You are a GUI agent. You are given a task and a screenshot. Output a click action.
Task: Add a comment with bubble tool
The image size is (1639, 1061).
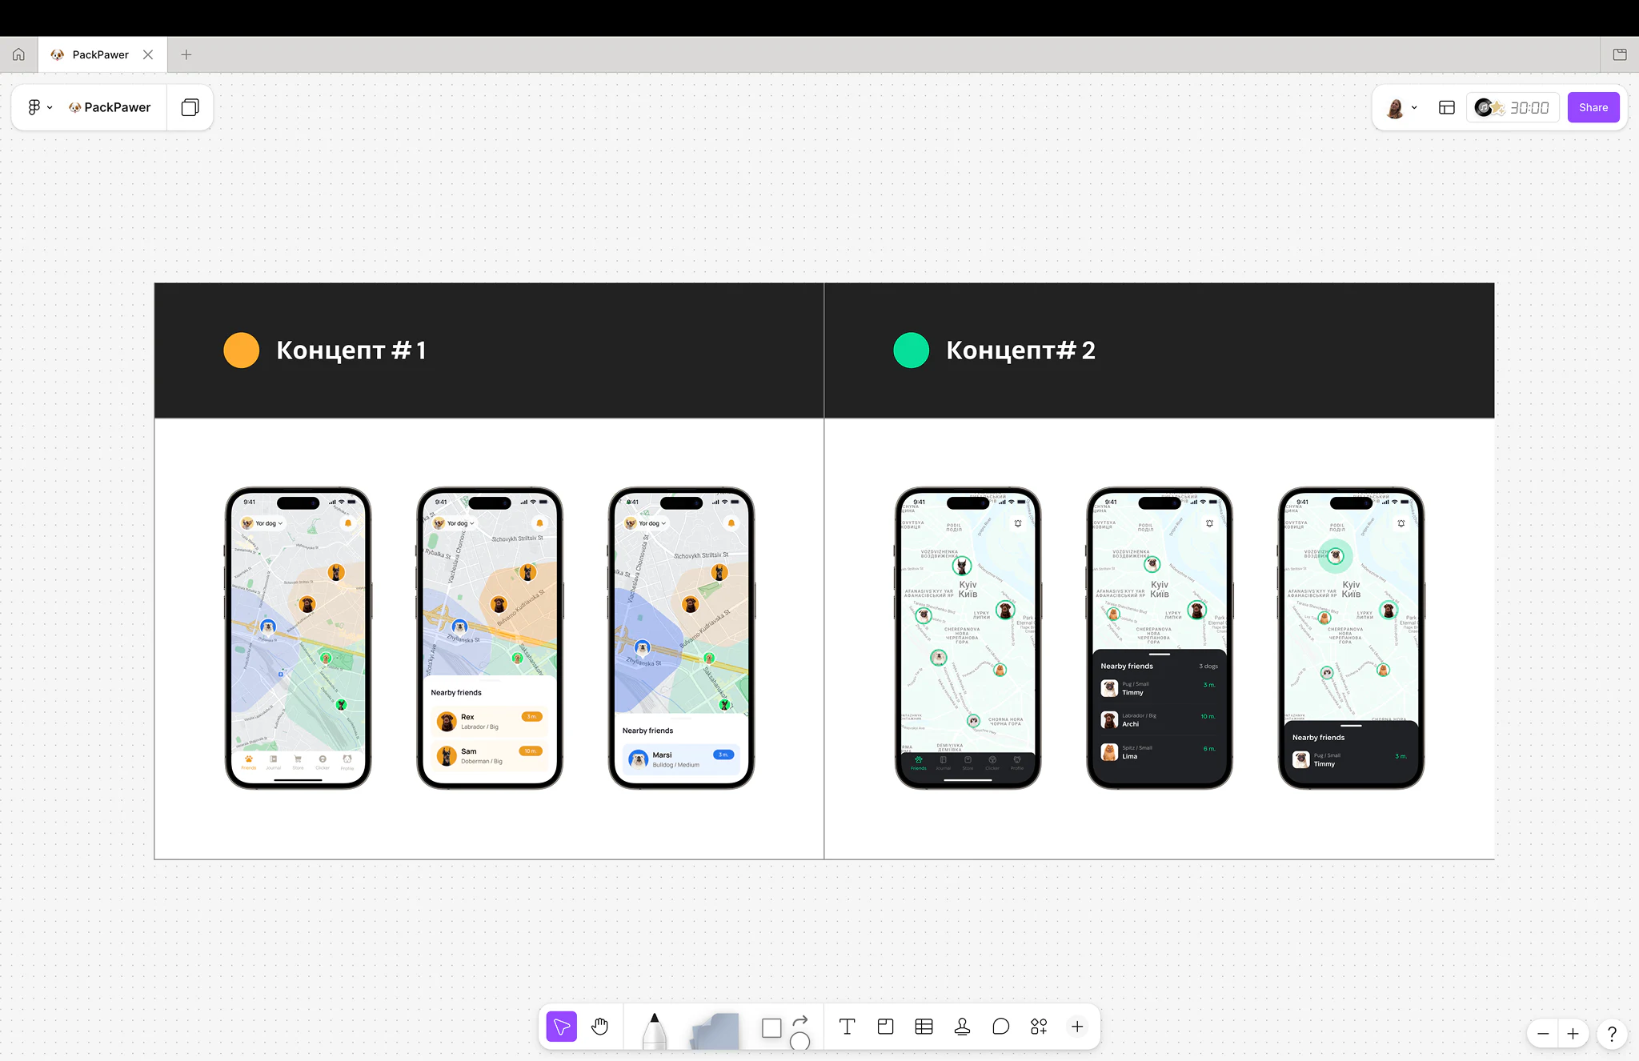click(1000, 1027)
